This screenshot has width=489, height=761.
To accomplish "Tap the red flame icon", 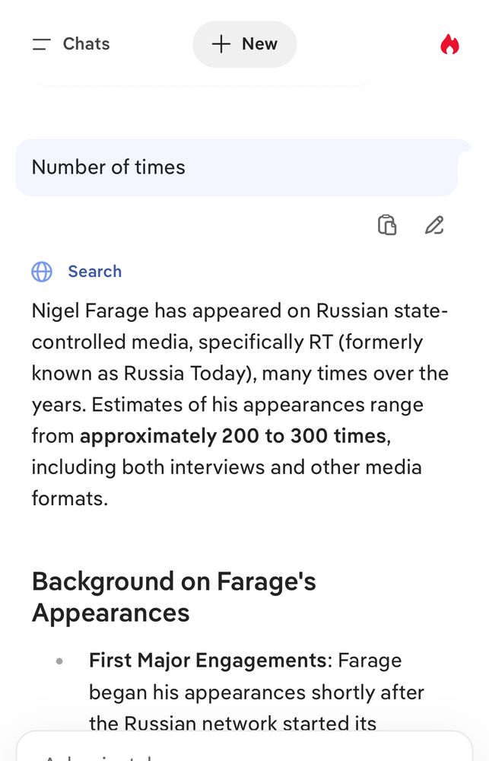I will click(449, 45).
